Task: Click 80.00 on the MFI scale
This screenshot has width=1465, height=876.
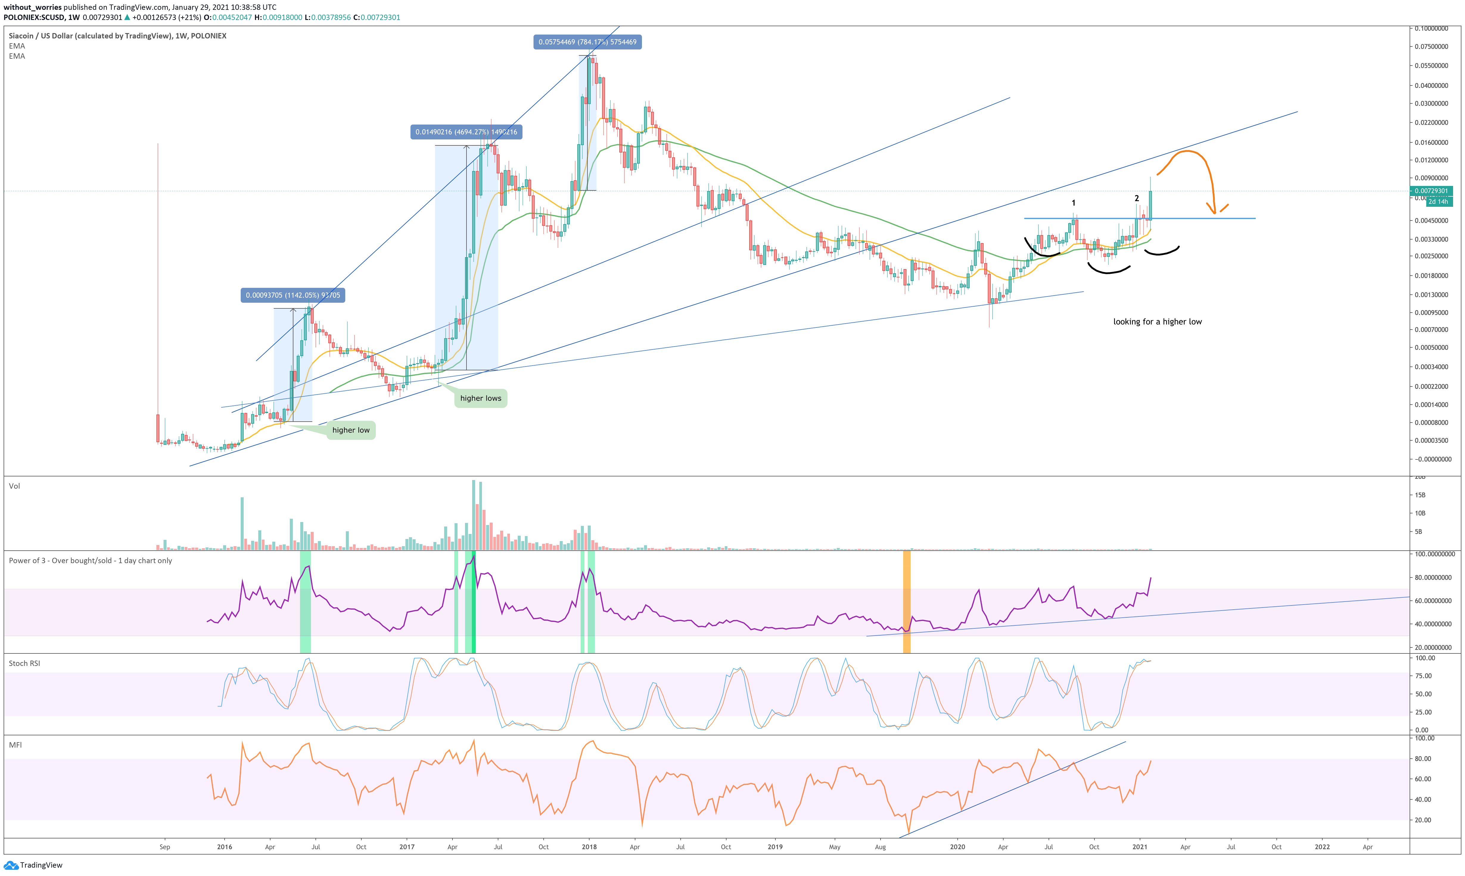Action: pyautogui.click(x=1422, y=759)
